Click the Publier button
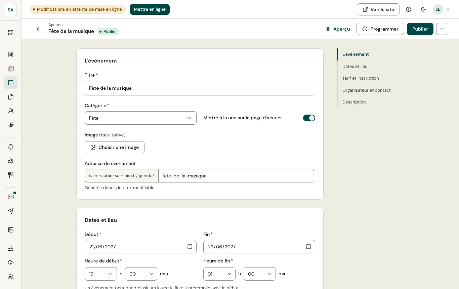Image resolution: width=459 pixels, height=289 pixels. pos(420,29)
